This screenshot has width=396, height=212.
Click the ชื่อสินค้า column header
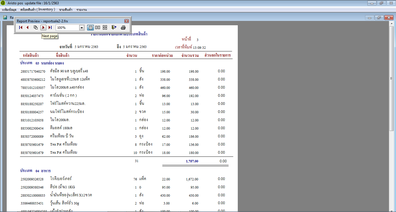tap(62, 55)
